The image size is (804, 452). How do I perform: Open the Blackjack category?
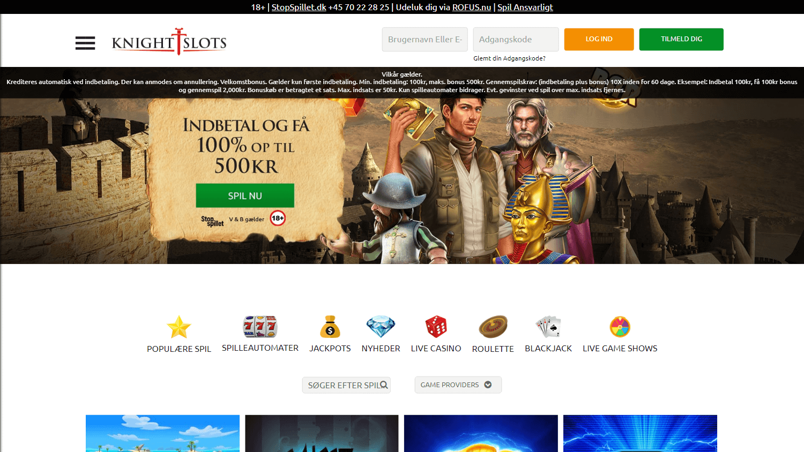coord(548,349)
